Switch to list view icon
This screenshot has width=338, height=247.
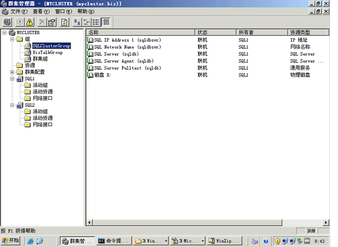coord(96,22)
